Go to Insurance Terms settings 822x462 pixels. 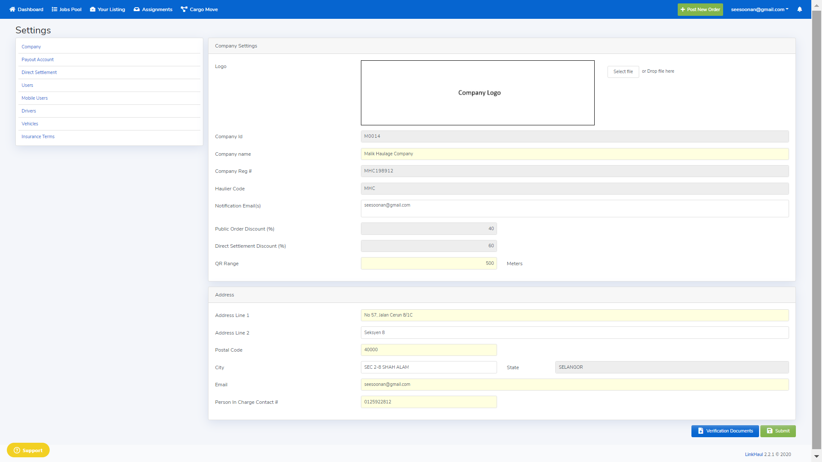click(x=38, y=137)
